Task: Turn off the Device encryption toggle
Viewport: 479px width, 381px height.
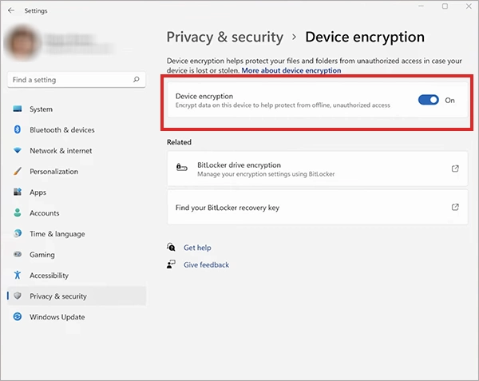Action: point(428,100)
